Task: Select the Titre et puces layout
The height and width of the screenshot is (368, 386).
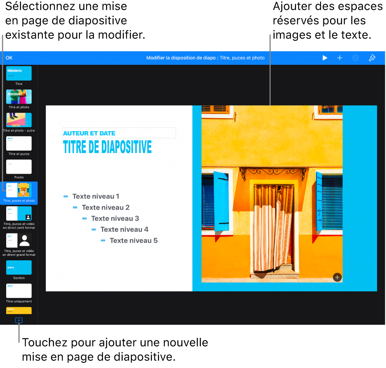Action: (19, 144)
